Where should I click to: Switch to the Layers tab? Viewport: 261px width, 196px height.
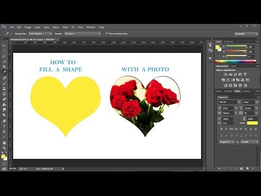219,91
